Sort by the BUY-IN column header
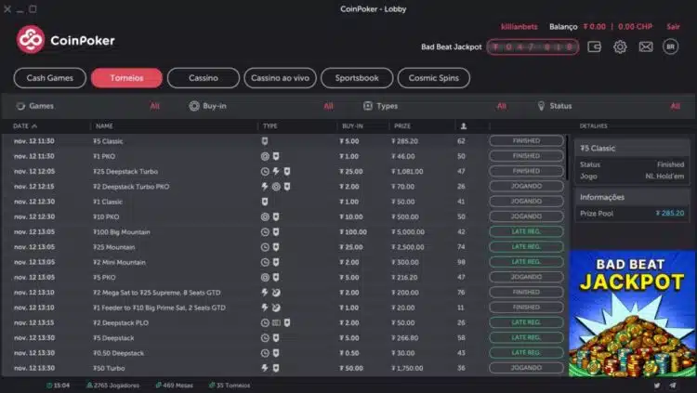 coord(352,126)
